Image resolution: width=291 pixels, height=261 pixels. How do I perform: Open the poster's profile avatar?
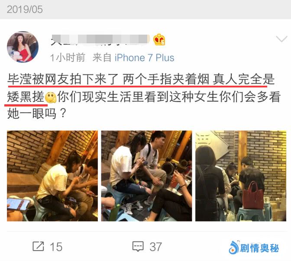23,47
